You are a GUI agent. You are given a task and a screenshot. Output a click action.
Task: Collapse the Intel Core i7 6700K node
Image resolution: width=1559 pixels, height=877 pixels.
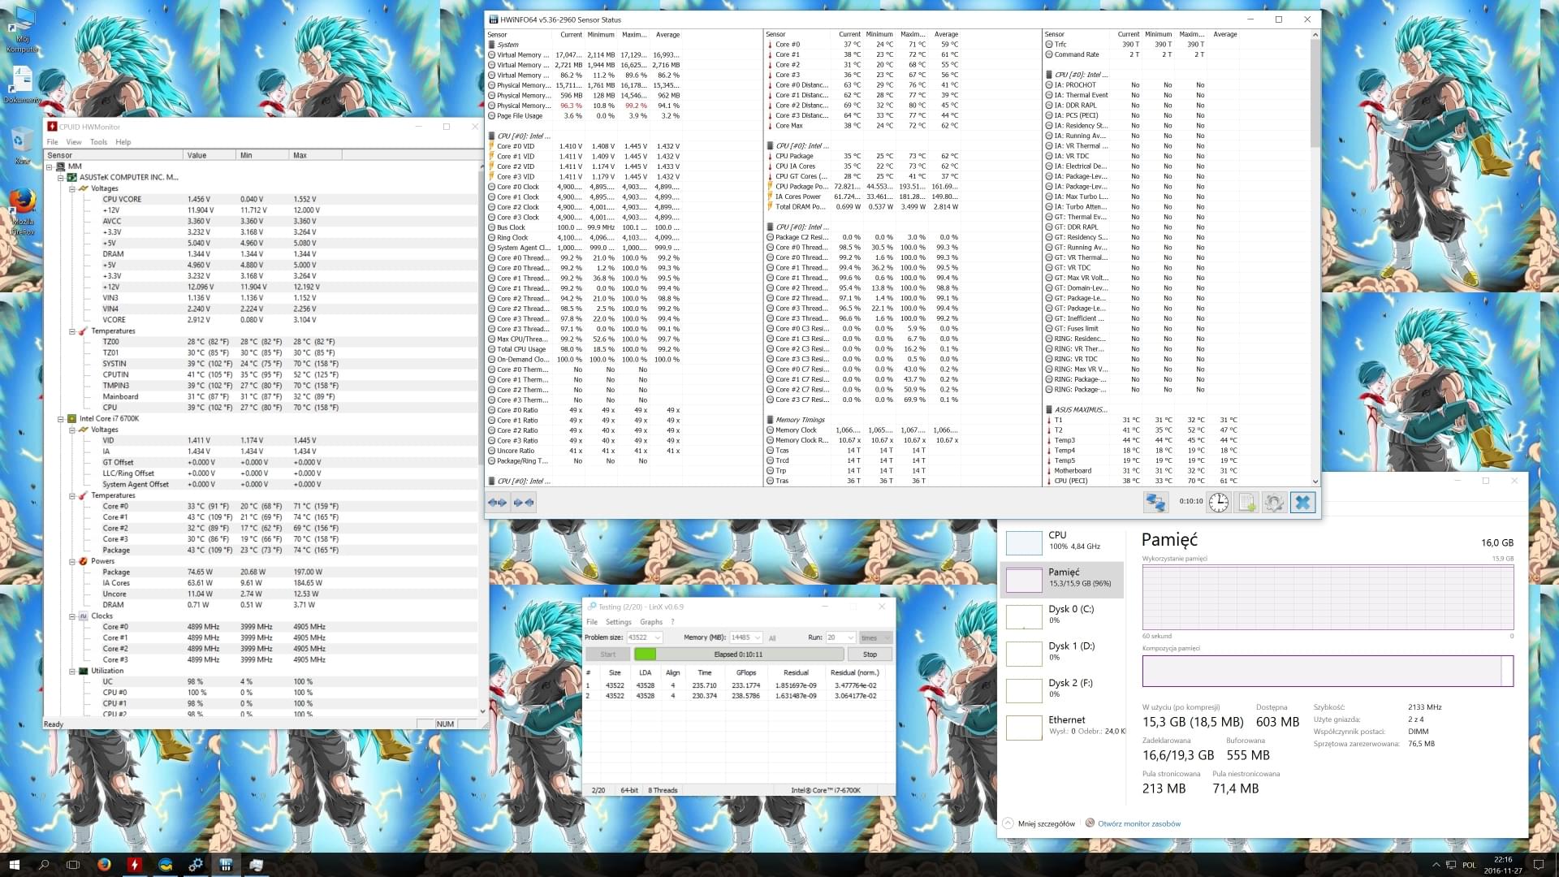[61, 419]
